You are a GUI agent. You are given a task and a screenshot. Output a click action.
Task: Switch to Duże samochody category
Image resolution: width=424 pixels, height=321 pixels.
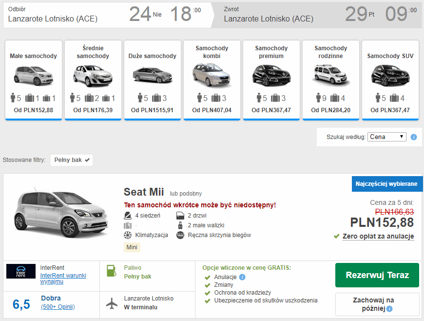(x=153, y=80)
